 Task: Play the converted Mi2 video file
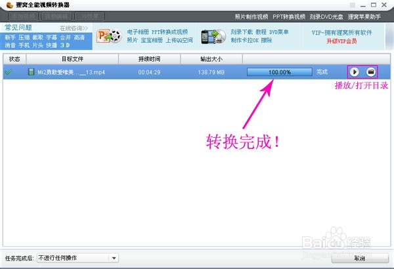point(355,72)
